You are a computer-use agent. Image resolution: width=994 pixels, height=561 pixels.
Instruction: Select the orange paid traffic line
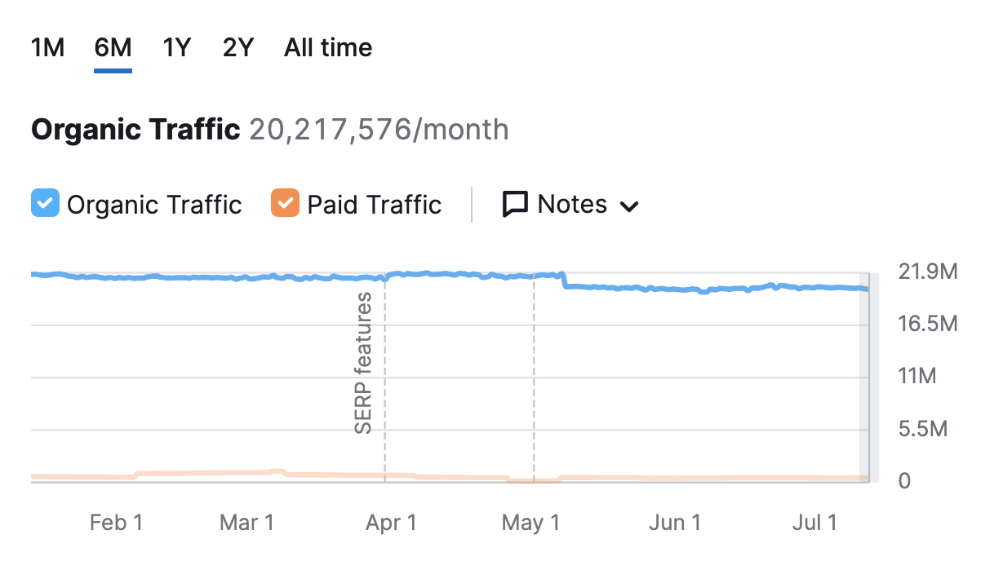pyautogui.click(x=245, y=474)
